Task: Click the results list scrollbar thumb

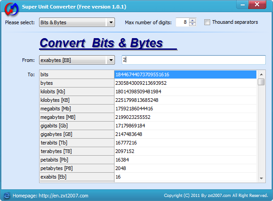Action: click(261, 82)
